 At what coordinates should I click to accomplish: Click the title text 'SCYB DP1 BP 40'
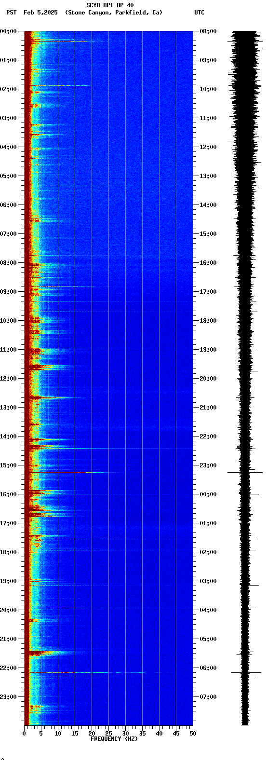tap(110, 5)
